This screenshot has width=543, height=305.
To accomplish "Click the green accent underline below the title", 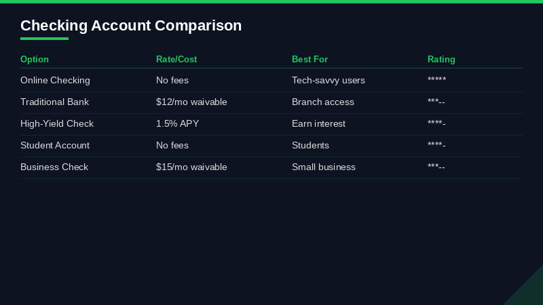I will point(44,39).
